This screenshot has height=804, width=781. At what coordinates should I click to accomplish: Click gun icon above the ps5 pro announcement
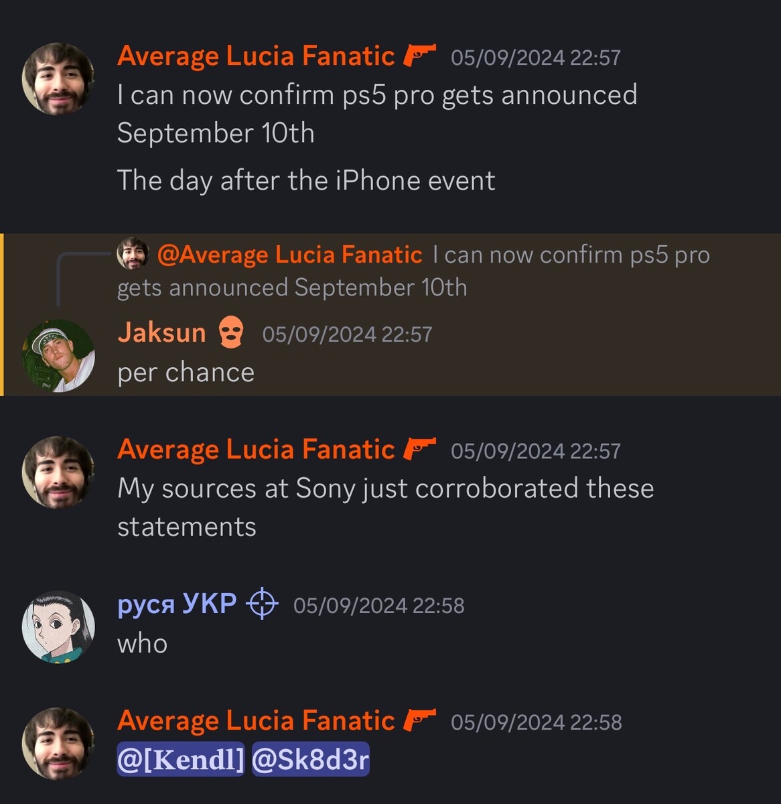point(420,56)
